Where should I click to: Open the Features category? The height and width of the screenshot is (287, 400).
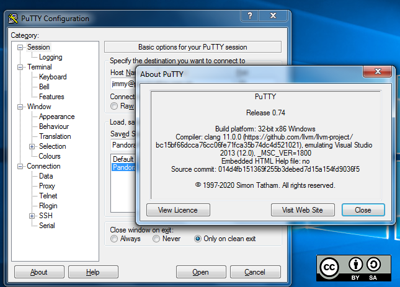point(51,97)
